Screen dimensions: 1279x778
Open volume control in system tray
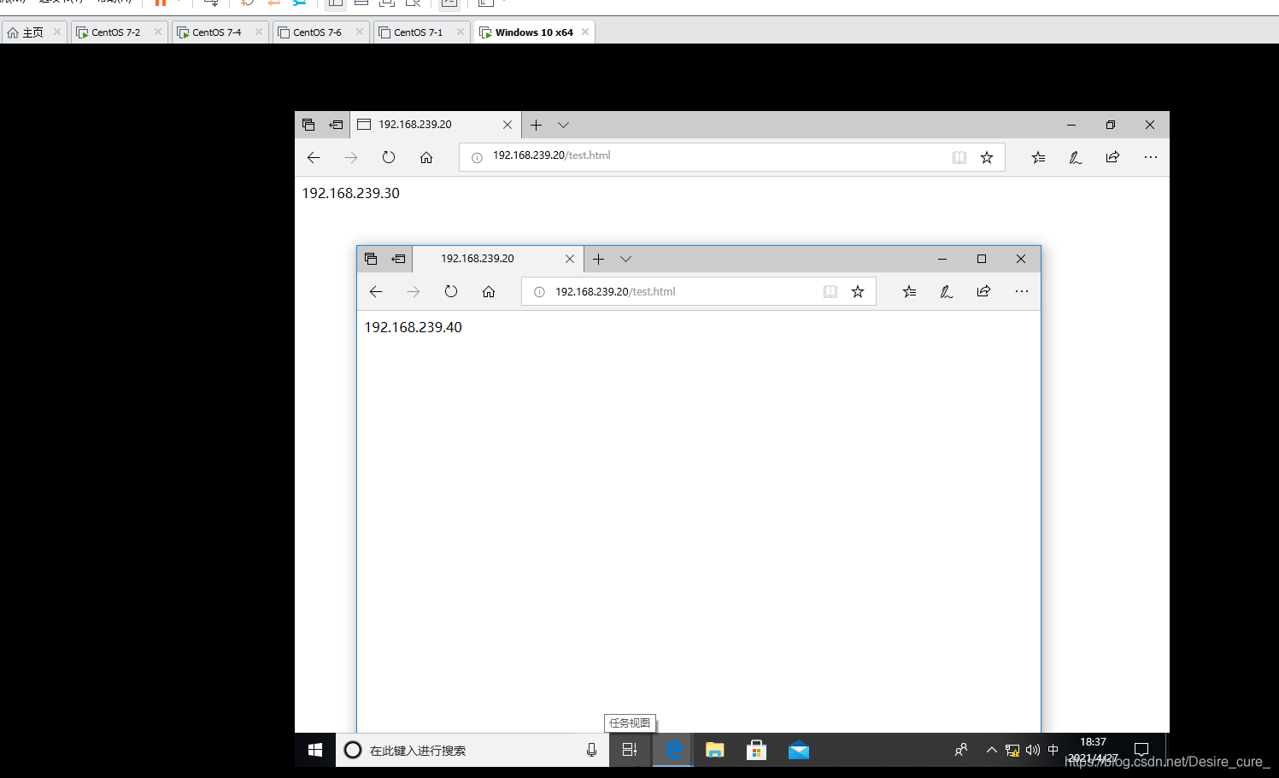click(1033, 750)
